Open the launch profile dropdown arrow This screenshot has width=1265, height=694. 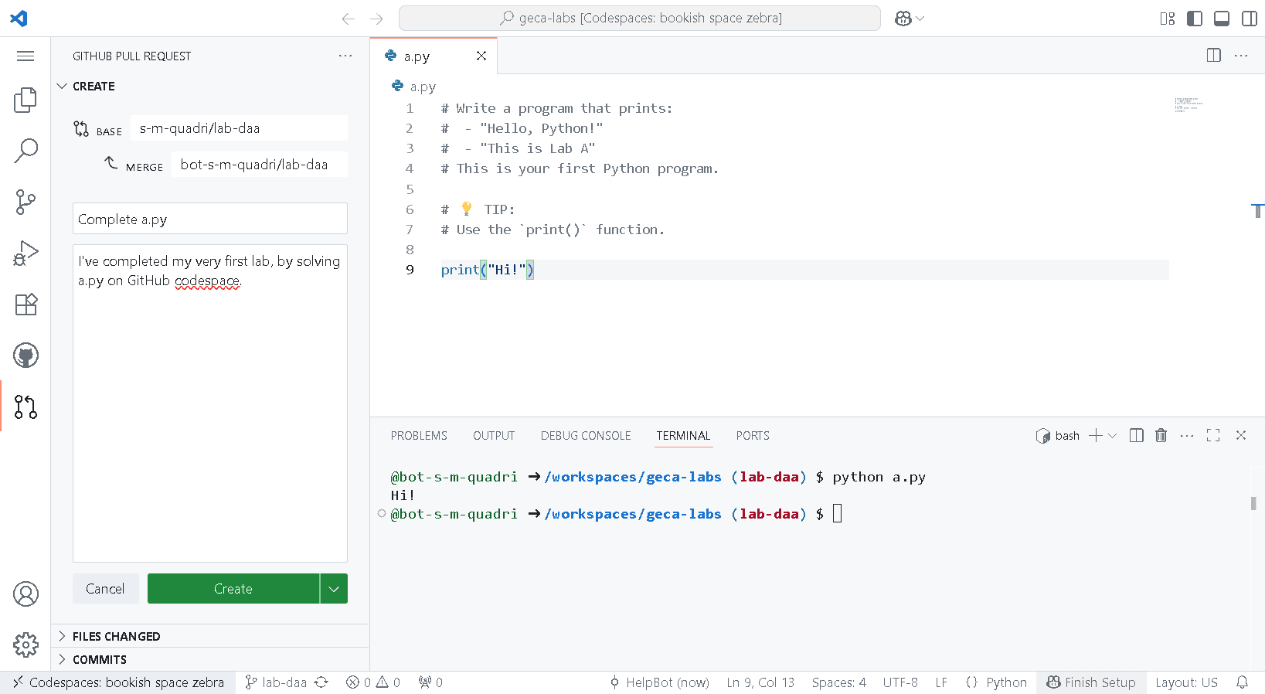1113,436
